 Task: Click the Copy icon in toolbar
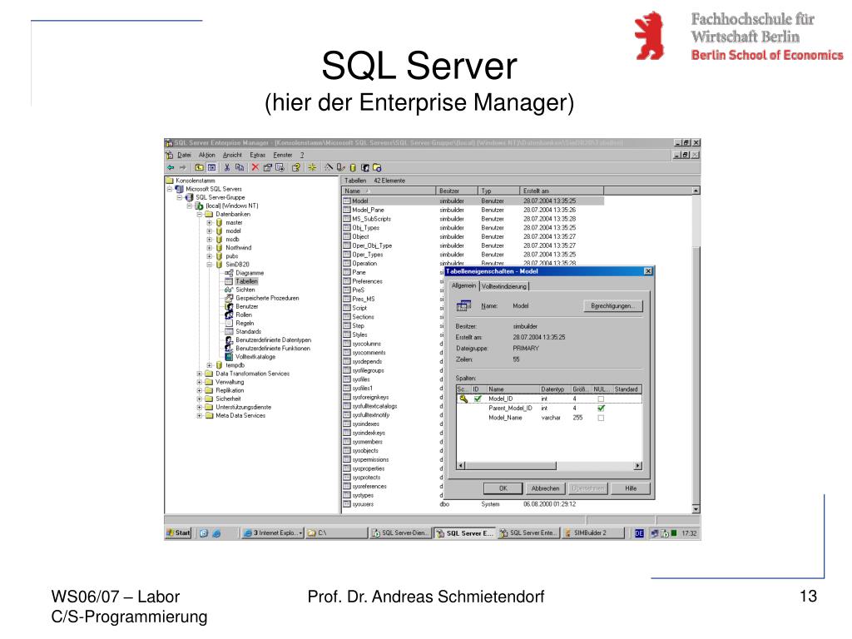[x=239, y=167]
